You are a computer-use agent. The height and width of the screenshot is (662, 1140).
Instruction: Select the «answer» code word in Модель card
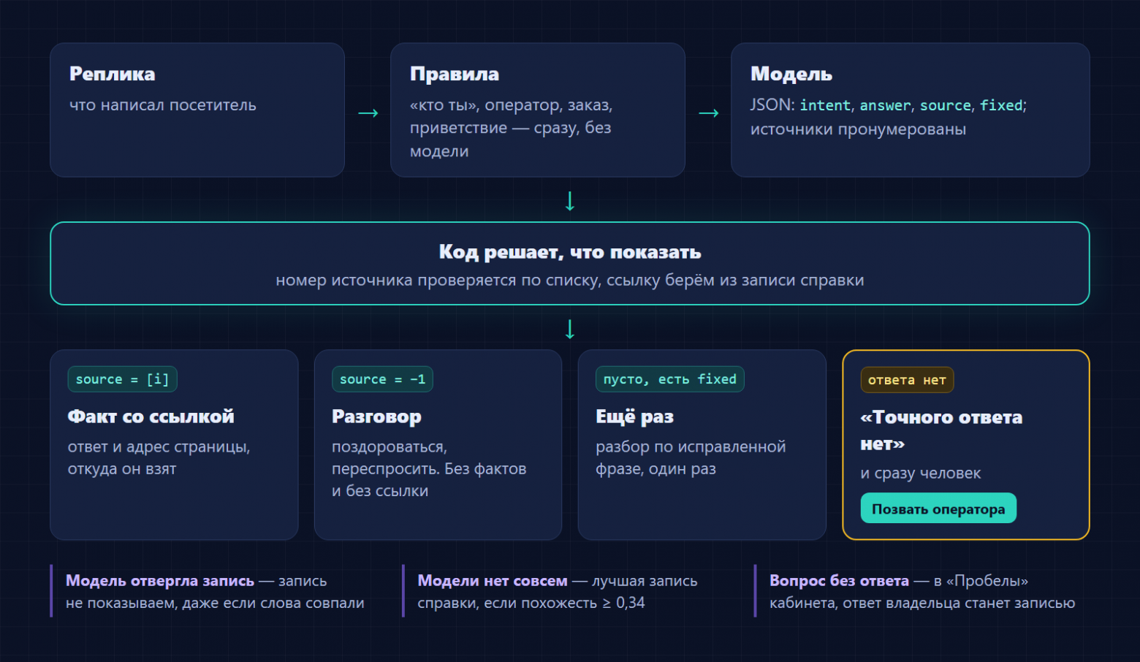point(886,105)
